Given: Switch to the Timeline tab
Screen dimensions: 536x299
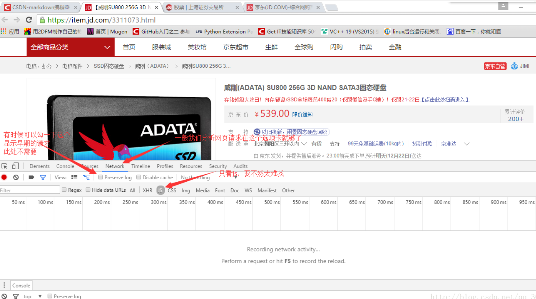Looking at the screenshot, I should [x=141, y=166].
